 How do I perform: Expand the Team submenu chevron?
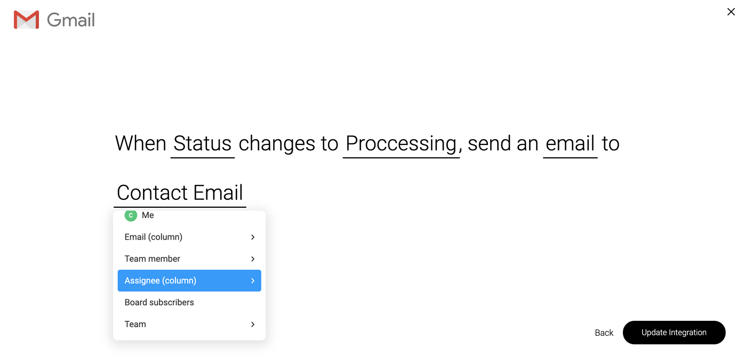pyautogui.click(x=253, y=324)
